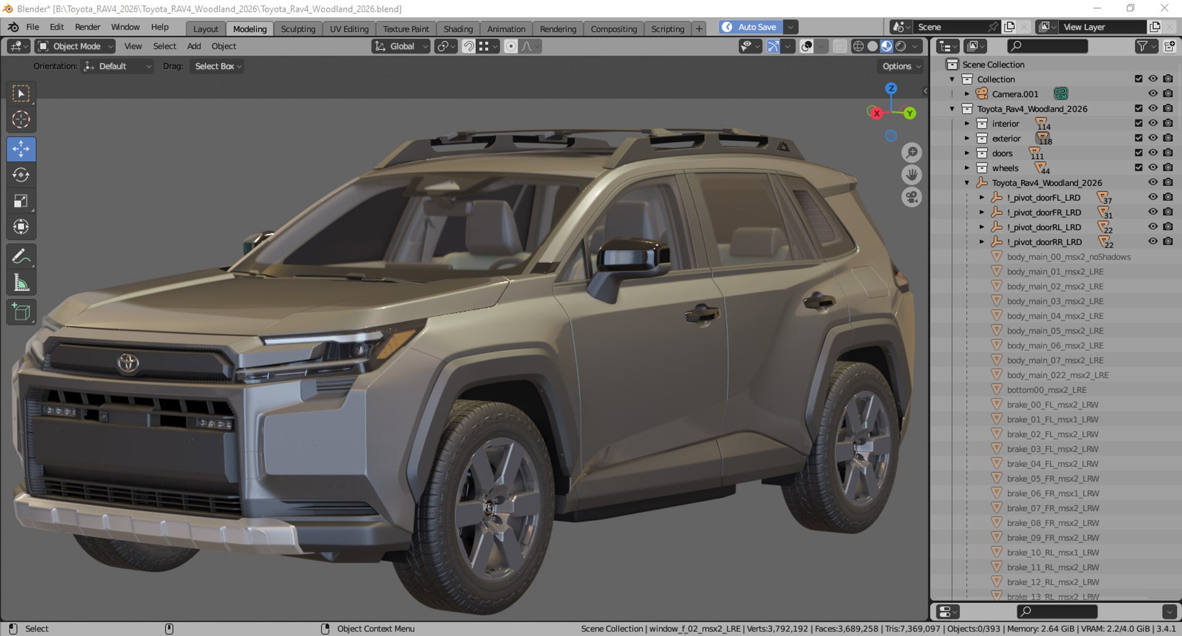This screenshot has height=636, width=1182.
Task: Select the Annotate tool
Action: click(21, 256)
